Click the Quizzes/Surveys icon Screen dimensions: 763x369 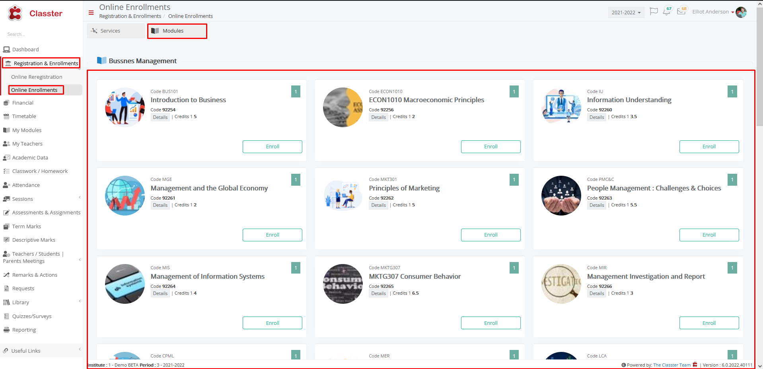[x=6, y=316]
